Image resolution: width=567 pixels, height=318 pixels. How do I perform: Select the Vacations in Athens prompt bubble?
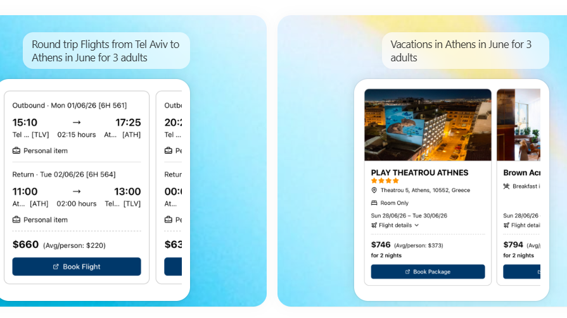coord(466,51)
